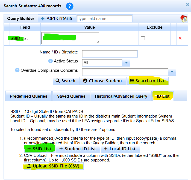The height and width of the screenshot is (180, 191).
Task: Click the Overdue Compliance Concerns input field
Action: tap(125, 72)
